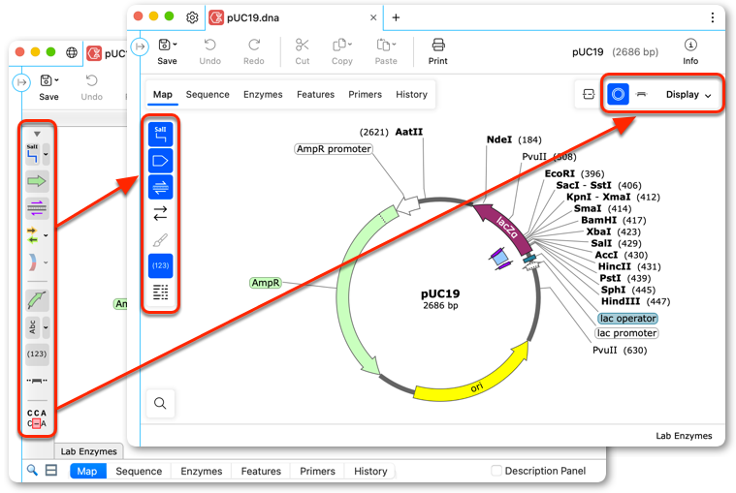Toggle translations arrows icon in front sidebar
The width and height of the screenshot is (736, 493).
161,213
